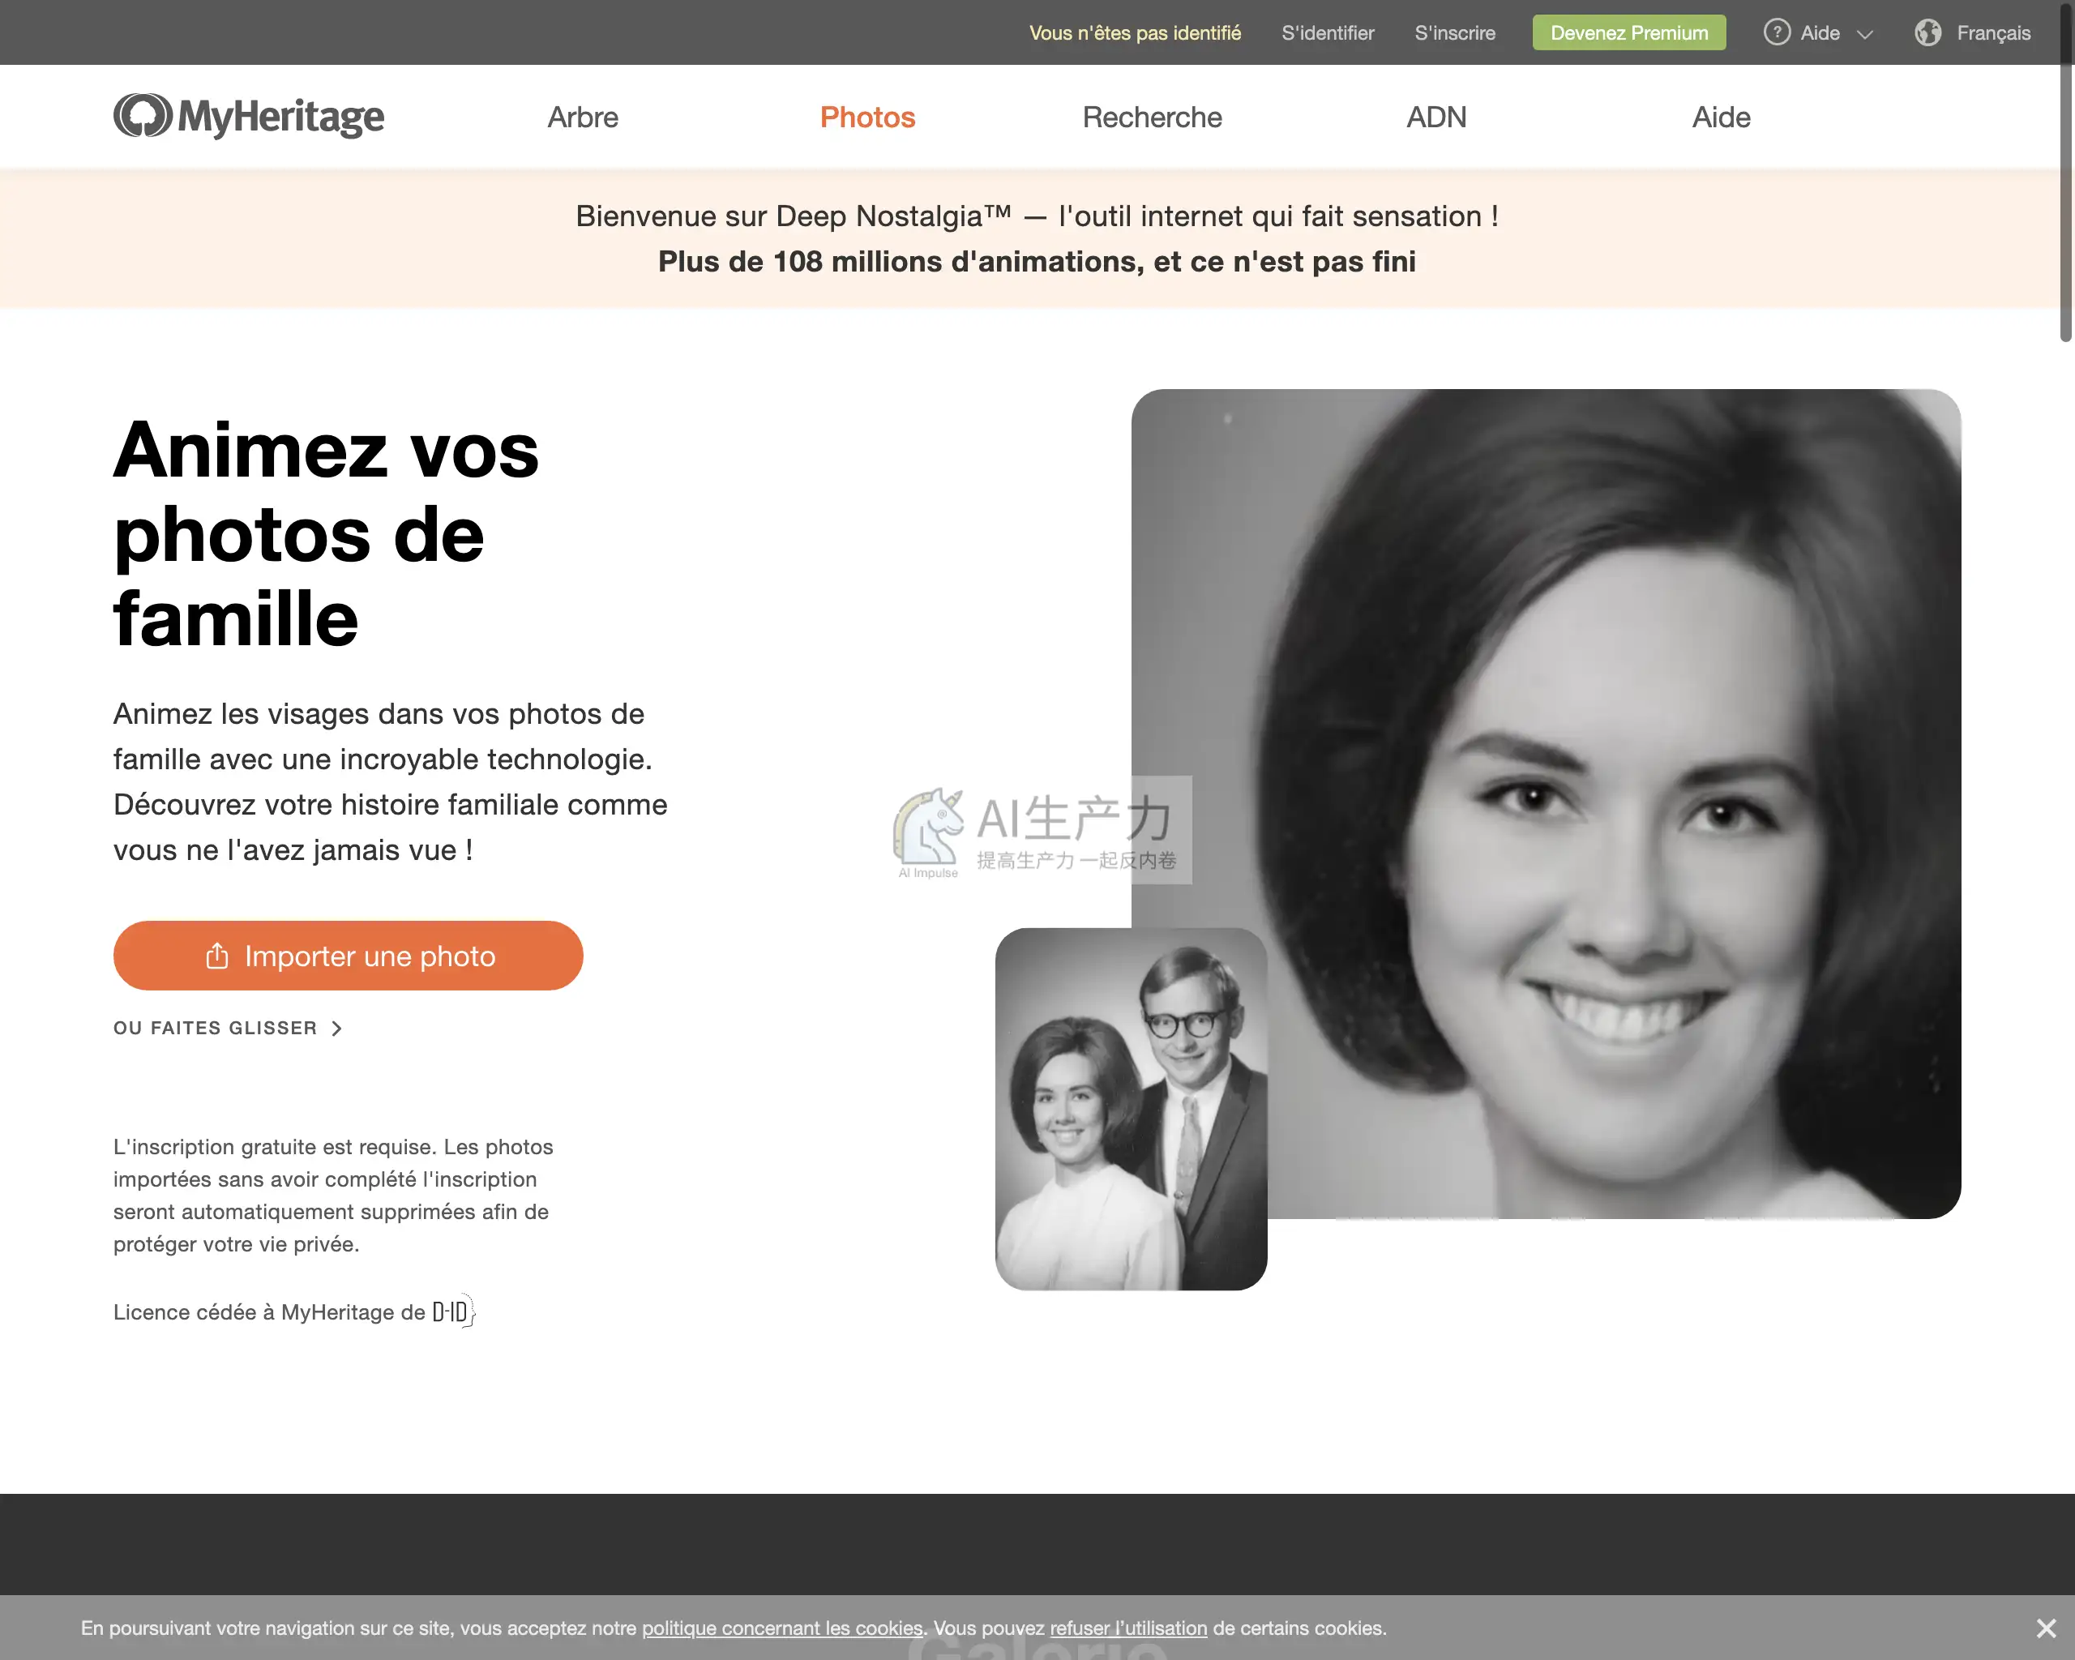
Task: Click 'Plus de 108 millions d'animations' text
Action: point(1037,262)
